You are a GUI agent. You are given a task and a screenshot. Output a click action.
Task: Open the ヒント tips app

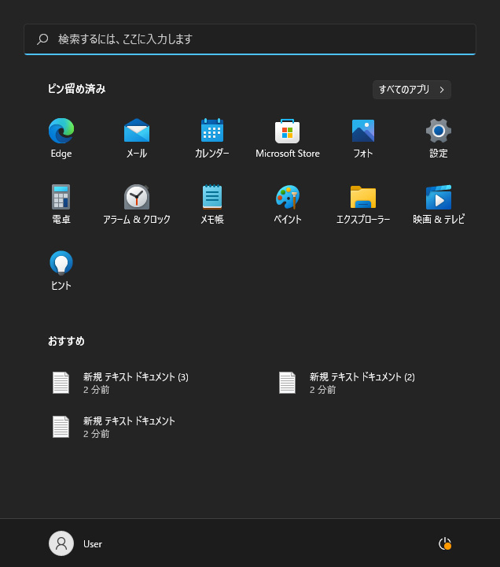coord(61,263)
